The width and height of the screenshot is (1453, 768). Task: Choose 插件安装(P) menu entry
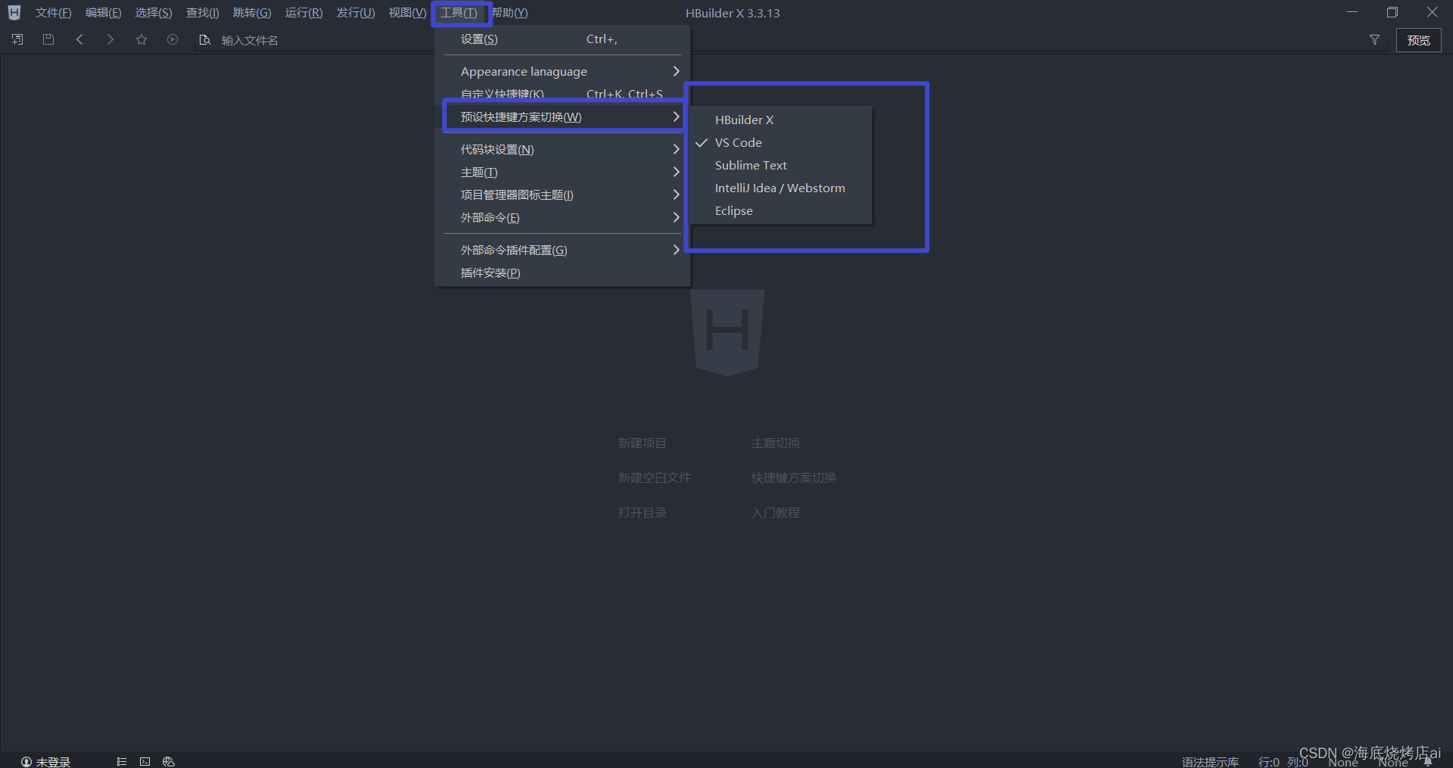coord(562,272)
